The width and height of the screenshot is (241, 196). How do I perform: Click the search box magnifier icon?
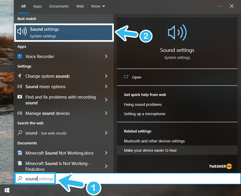click(20, 179)
